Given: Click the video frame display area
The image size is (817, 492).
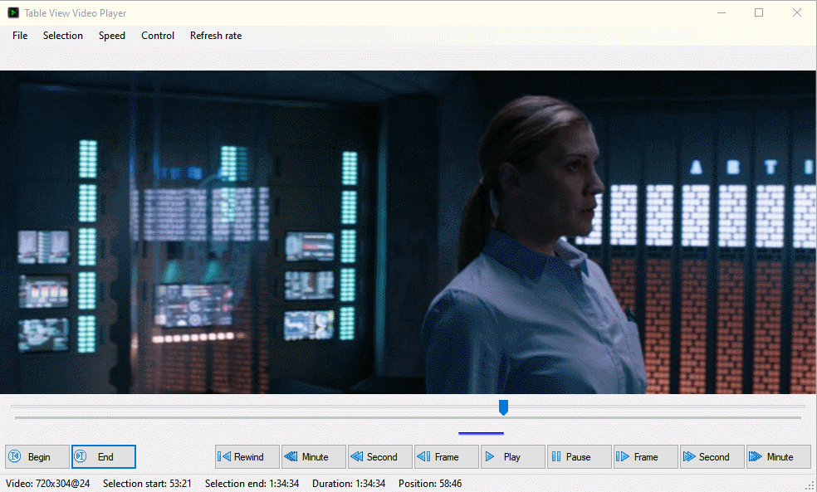Looking at the screenshot, I should click(408, 232).
